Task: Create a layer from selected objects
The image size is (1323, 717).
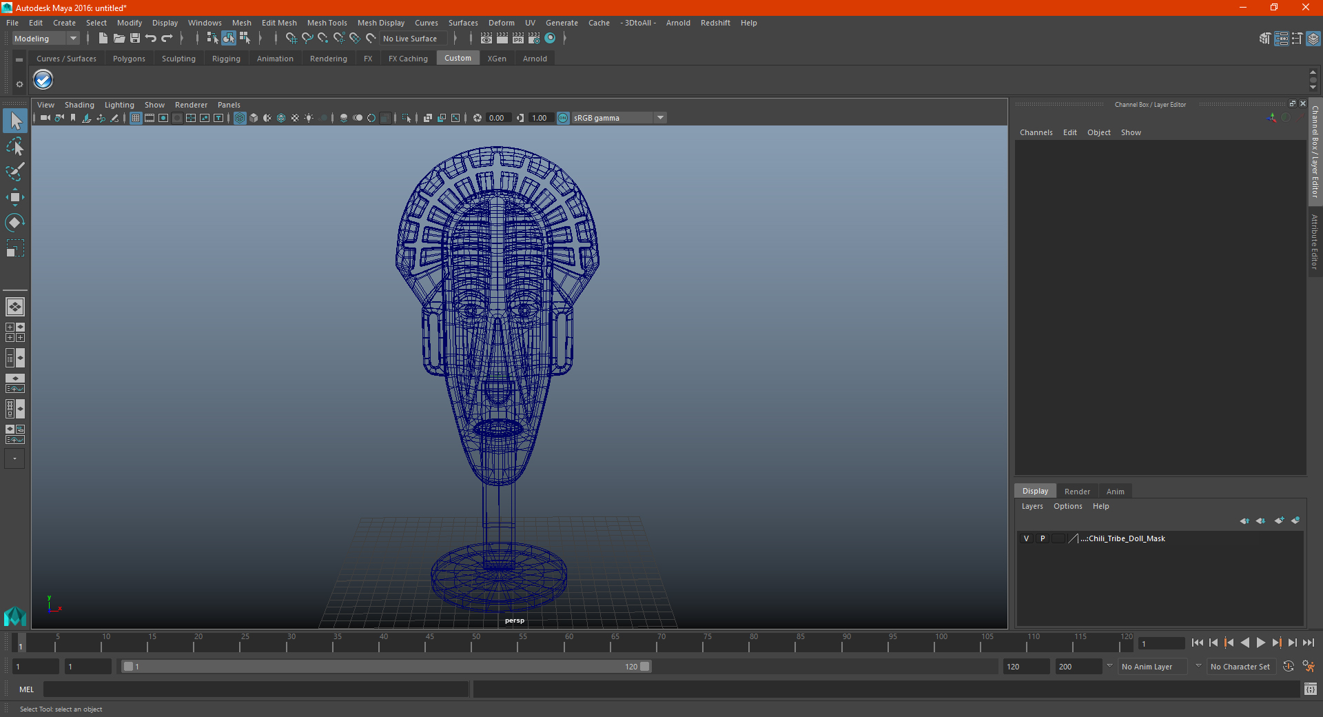Action: tap(1296, 521)
